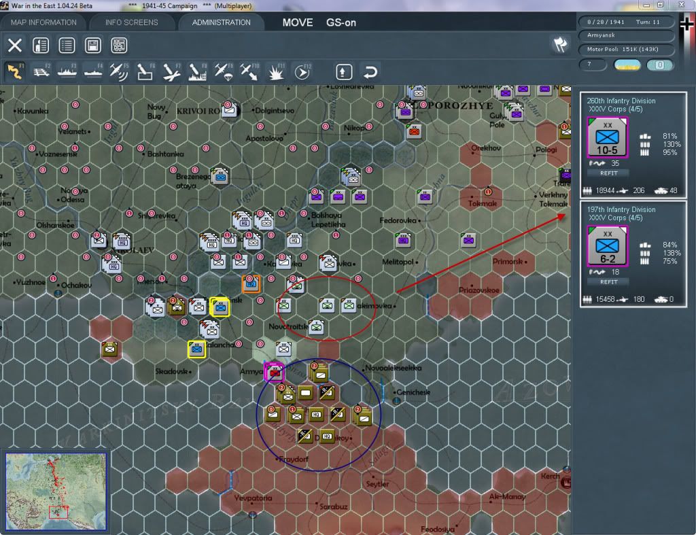The width and height of the screenshot is (696, 535).
Task: Click XXXV Corps under 260th Infantry Division
Action: [x=615, y=109]
